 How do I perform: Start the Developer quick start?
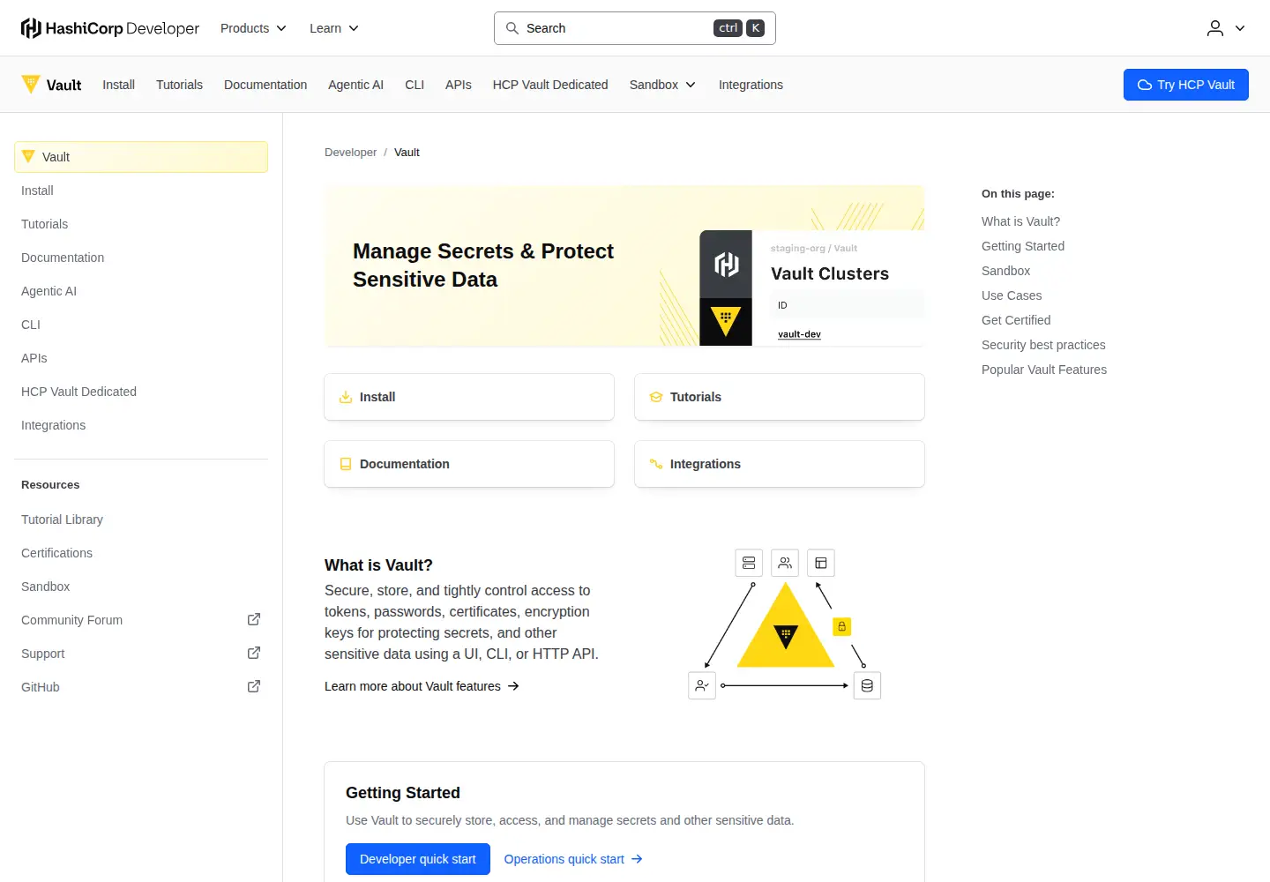coord(418,859)
